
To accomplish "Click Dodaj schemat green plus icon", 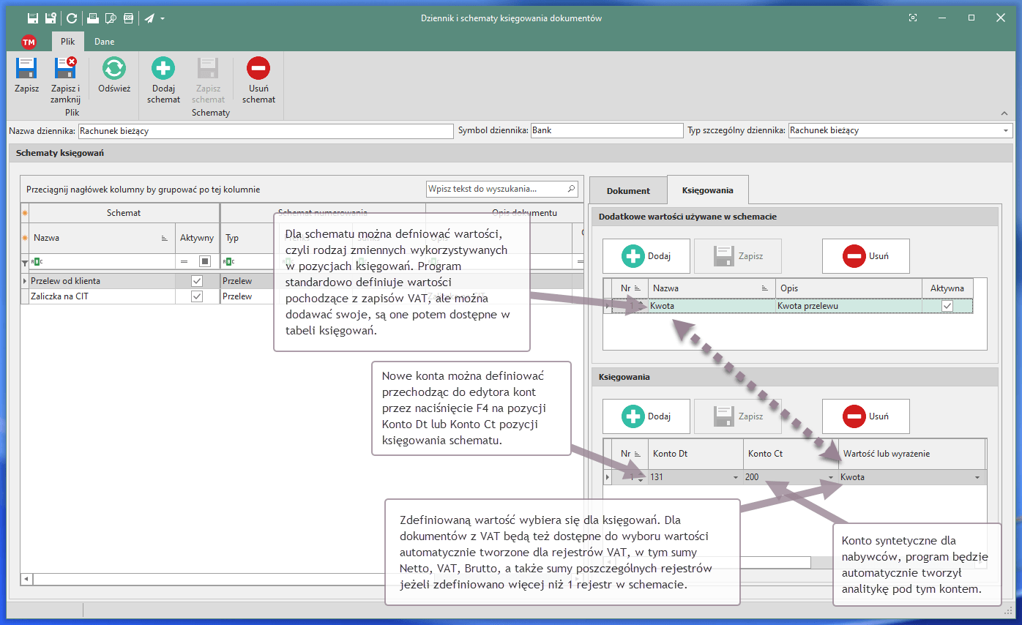I will pos(163,70).
